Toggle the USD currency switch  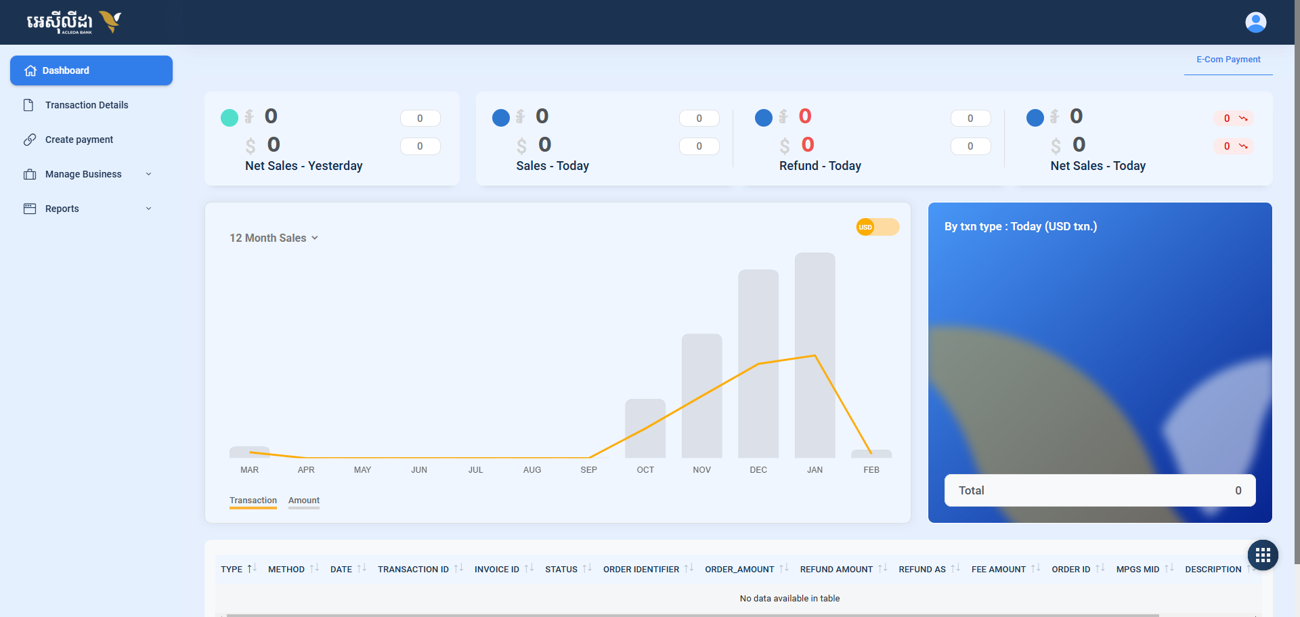click(x=877, y=227)
